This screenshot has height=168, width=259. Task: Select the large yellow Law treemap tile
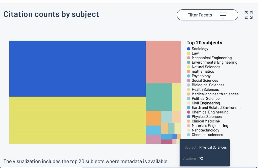[77, 120]
